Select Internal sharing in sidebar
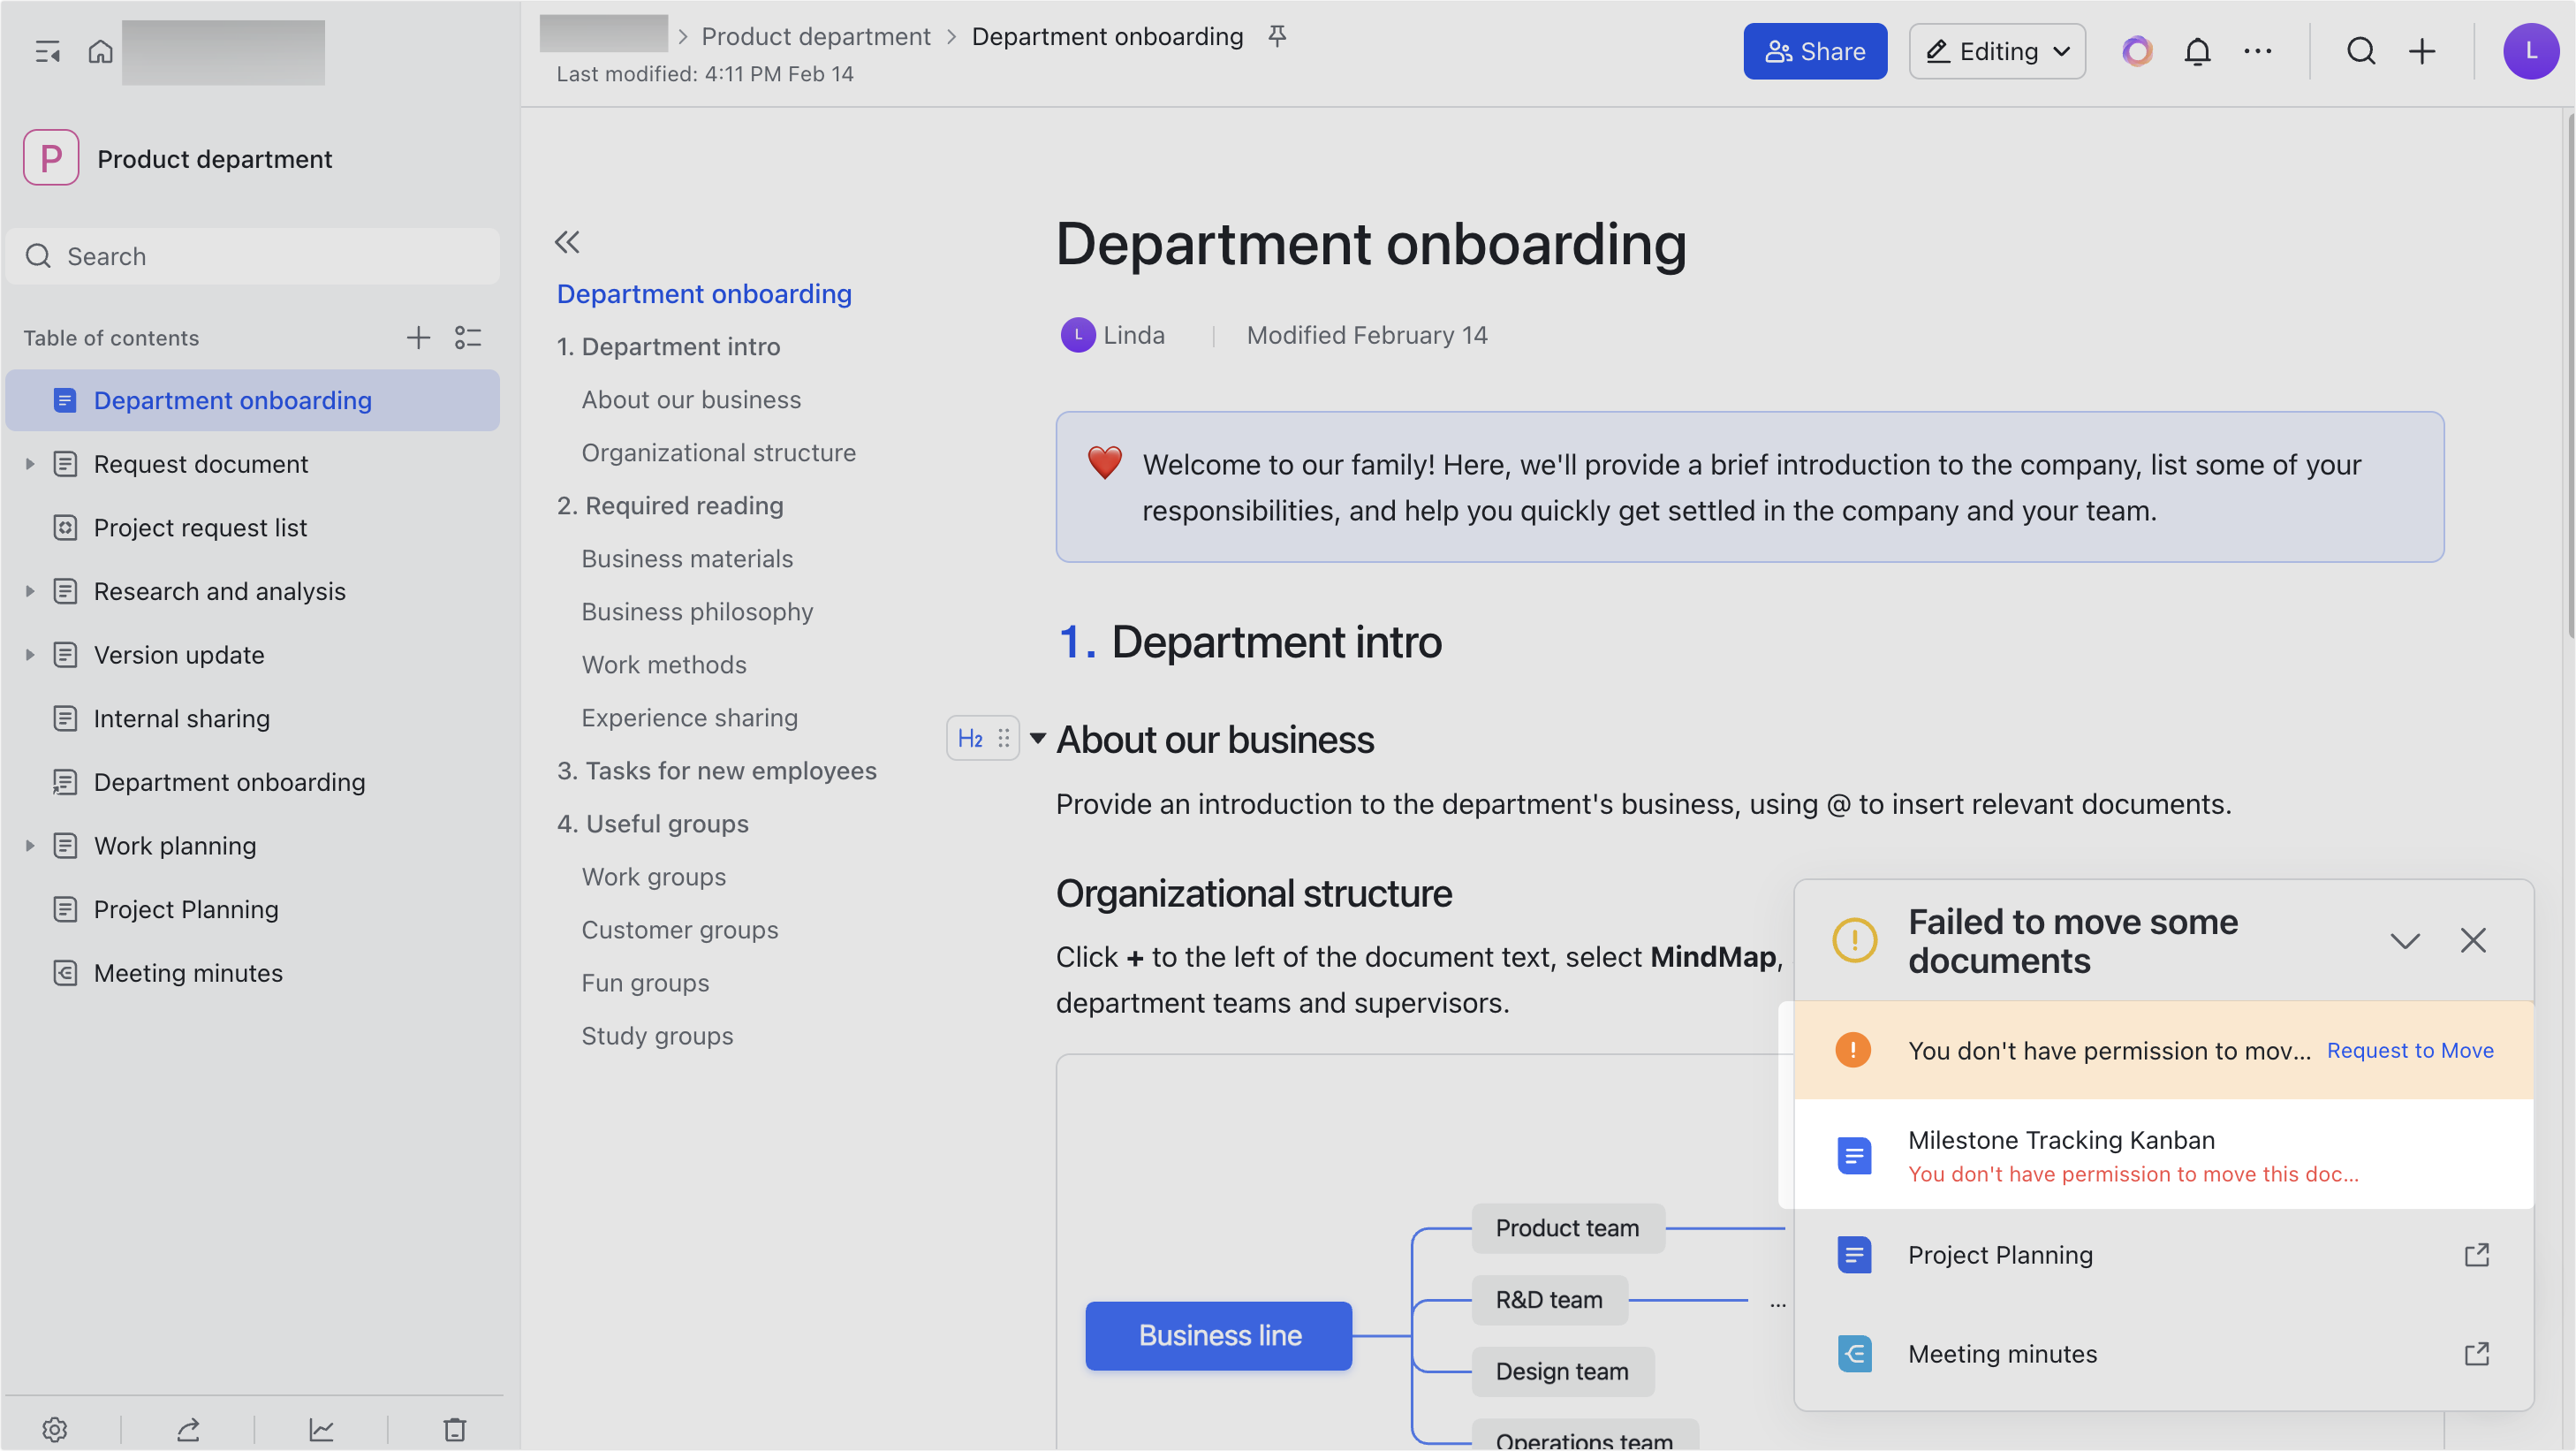 (x=252, y=719)
